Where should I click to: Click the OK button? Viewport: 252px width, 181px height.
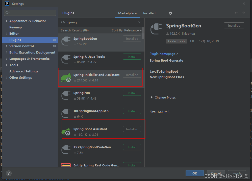pyautogui.click(x=195, y=173)
